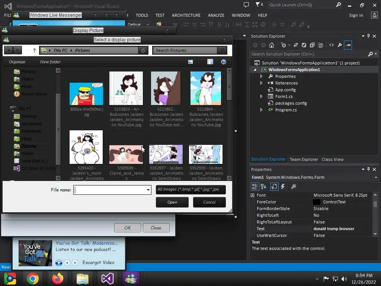
Task: Click Property Pages wrench icon in Properties panel
Action: 293,187
